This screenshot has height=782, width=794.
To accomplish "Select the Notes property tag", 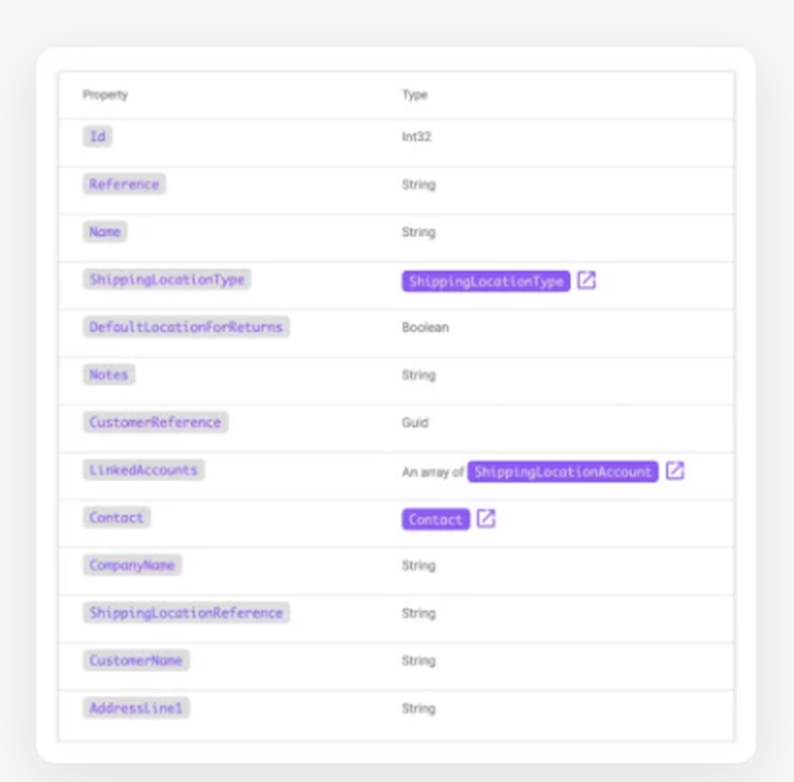I will point(109,375).
